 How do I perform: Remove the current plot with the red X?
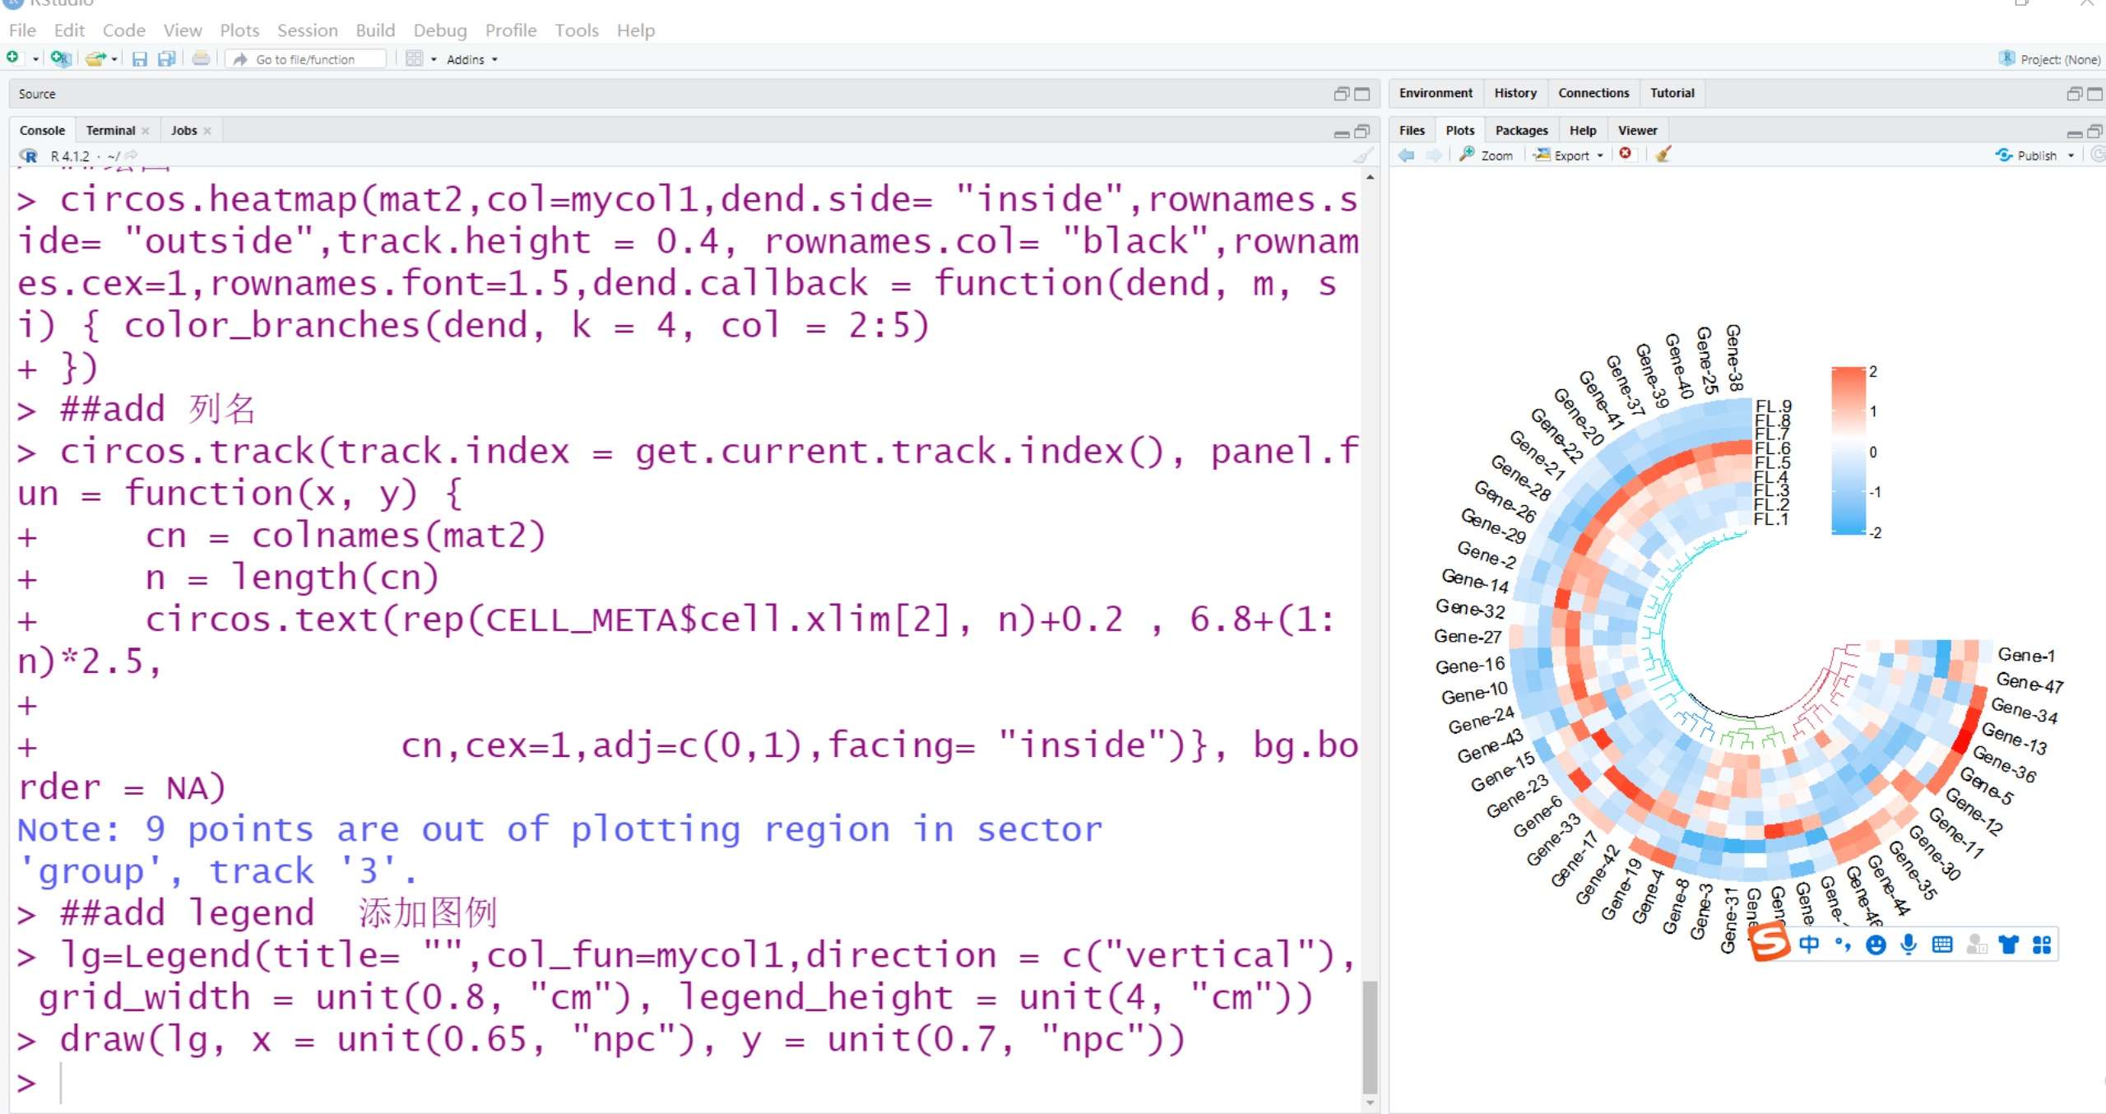[1626, 154]
